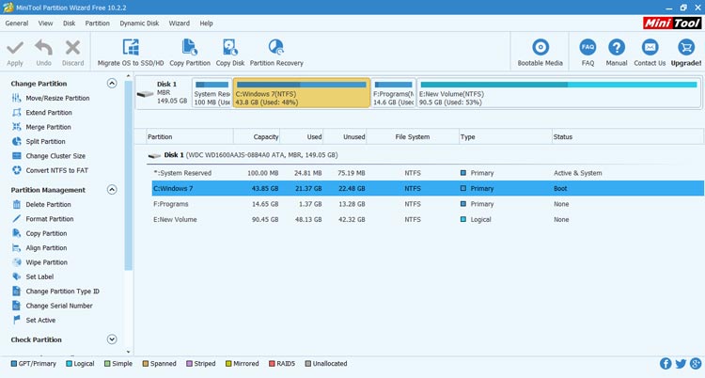Open the Manual help icon
Screen dimensions: 705x378
(617, 47)
